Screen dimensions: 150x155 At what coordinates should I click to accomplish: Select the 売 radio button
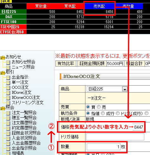(x=99, y=107)
